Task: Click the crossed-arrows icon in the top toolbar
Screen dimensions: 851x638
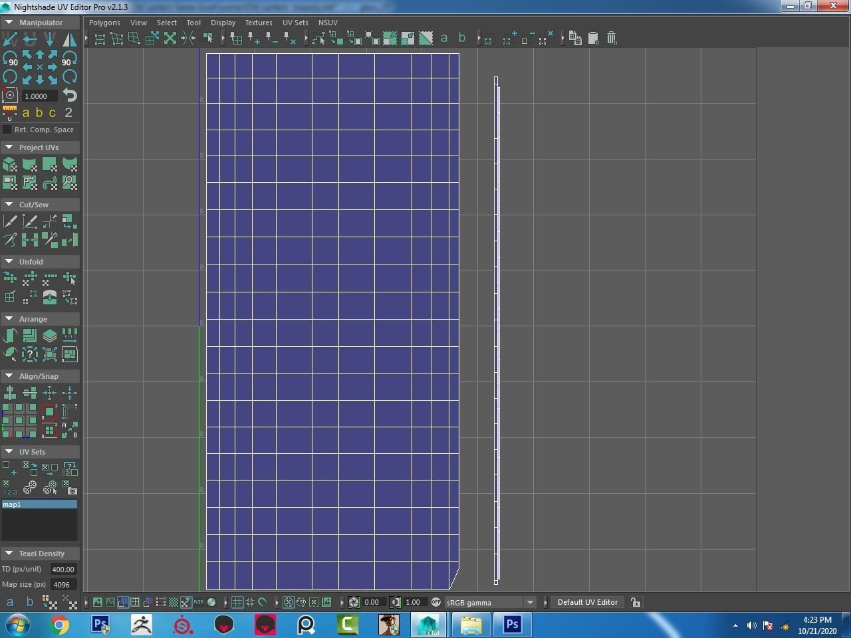Action: (x=170, y=39)
